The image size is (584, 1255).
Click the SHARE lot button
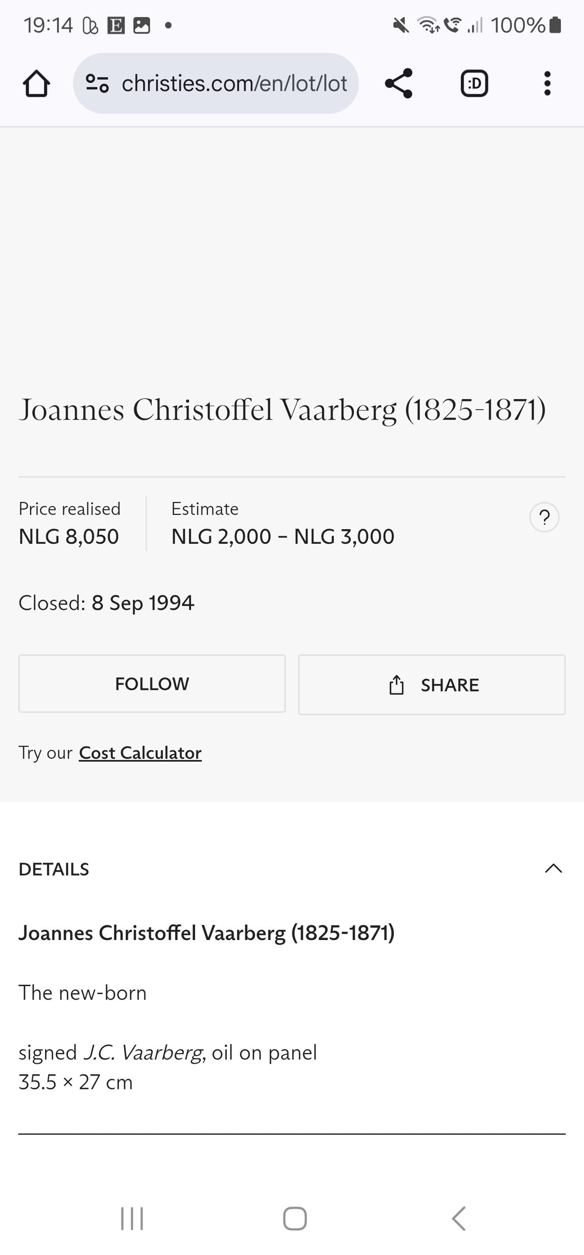click(x=432, y=684)
